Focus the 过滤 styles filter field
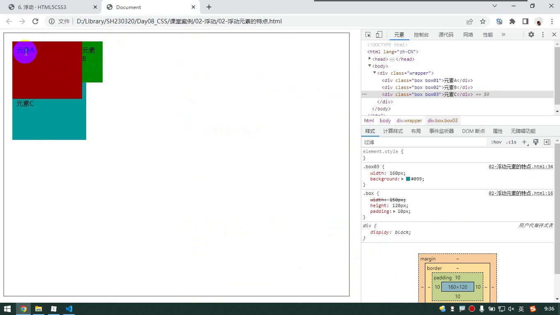560x315 pixels. pyautogui.click(x=424, y=142)
